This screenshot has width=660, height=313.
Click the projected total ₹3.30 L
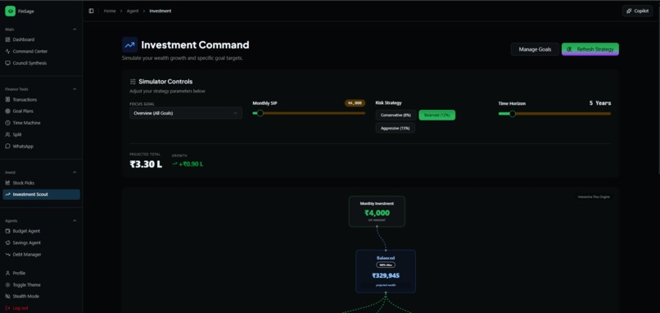pos(146,165)
